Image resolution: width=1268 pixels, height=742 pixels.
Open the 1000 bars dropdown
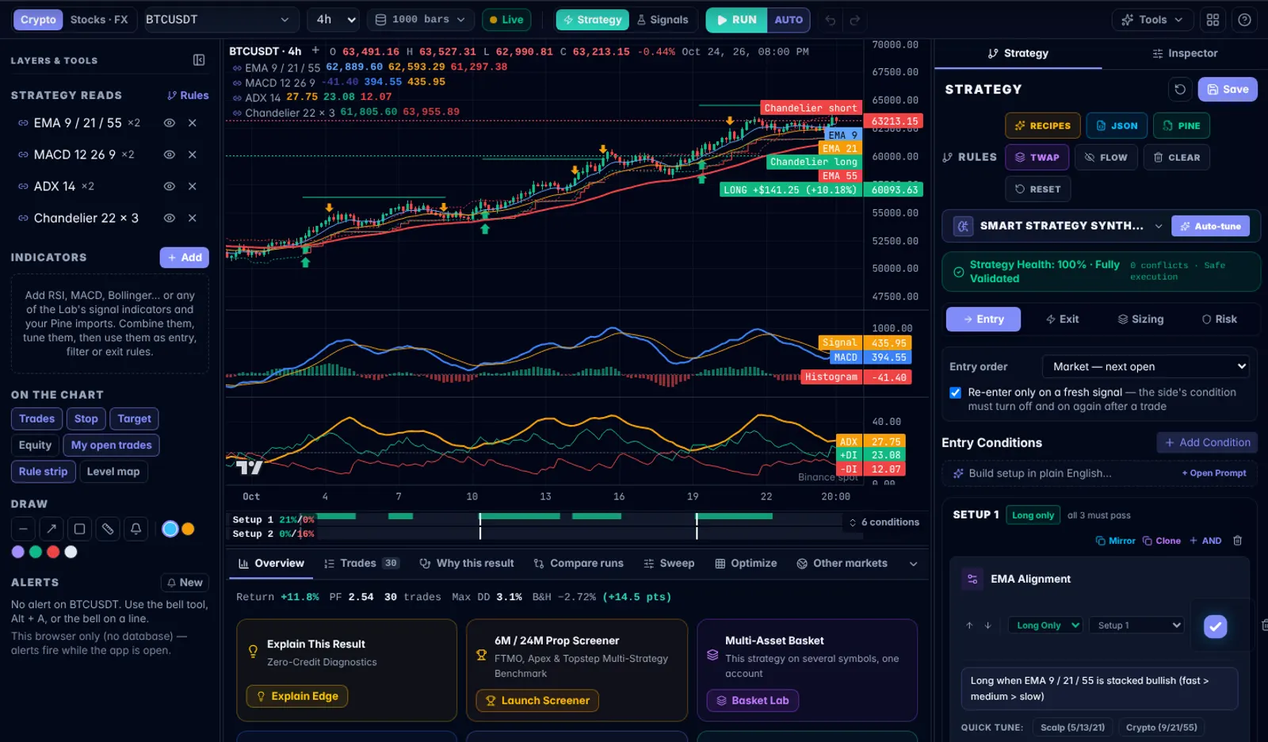(421, 20)
